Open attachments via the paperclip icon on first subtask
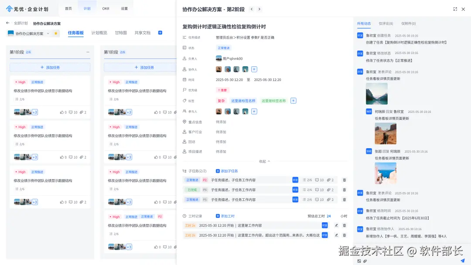The width and height of the screenshot is (471, 265). tap(329, 180)
